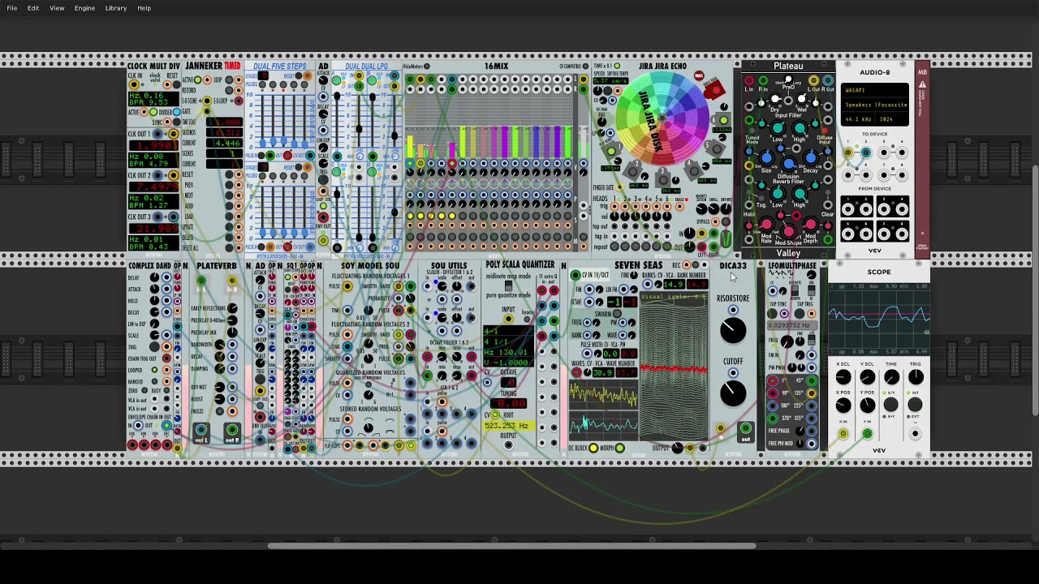
Task: Click the ATTACK knob on the top-row AD module
Action: 323,80
